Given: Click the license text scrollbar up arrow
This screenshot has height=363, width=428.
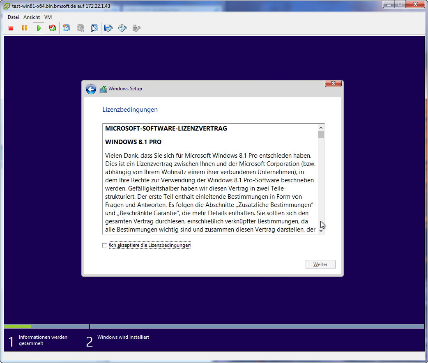Looking at the screenshot, I should 321,128.
